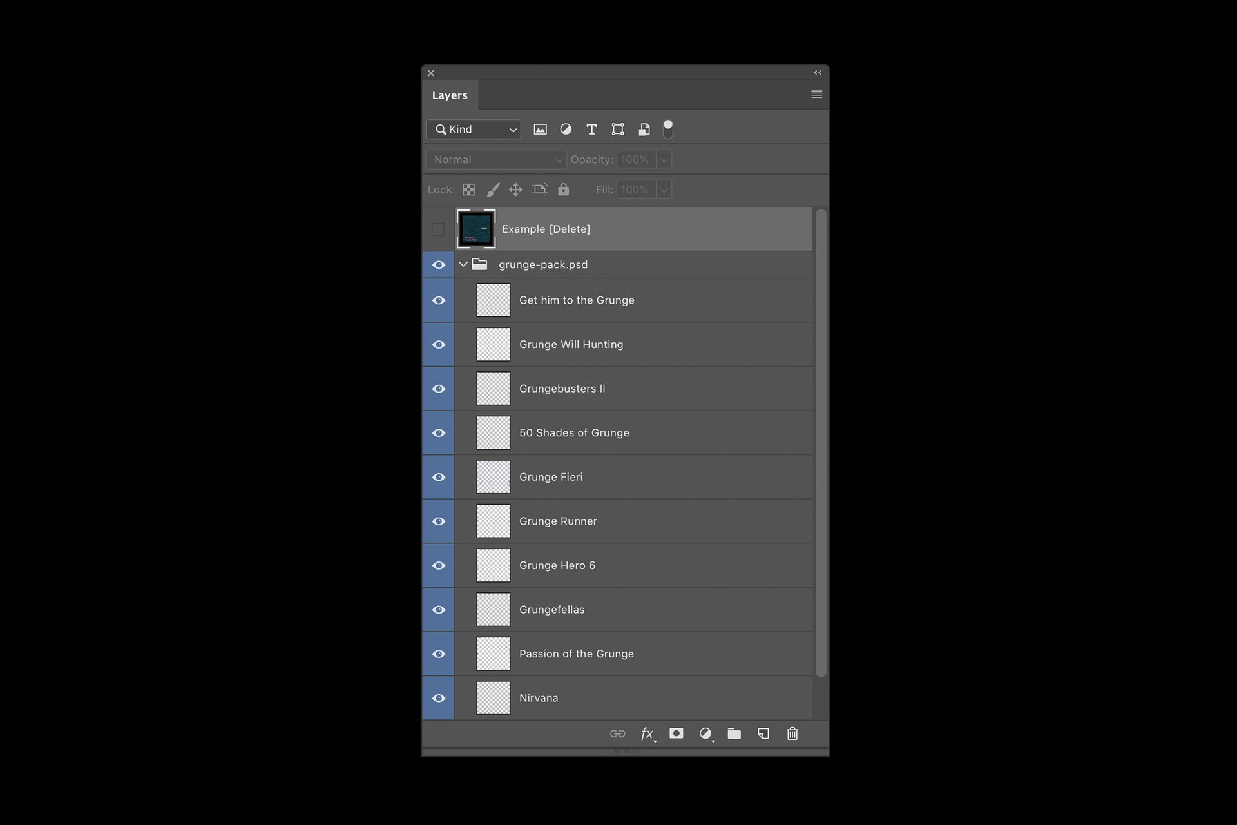Hide the Grunge Runner layer
The image size is (1237, 825).
pyautogui.click(x=440, y=521)
